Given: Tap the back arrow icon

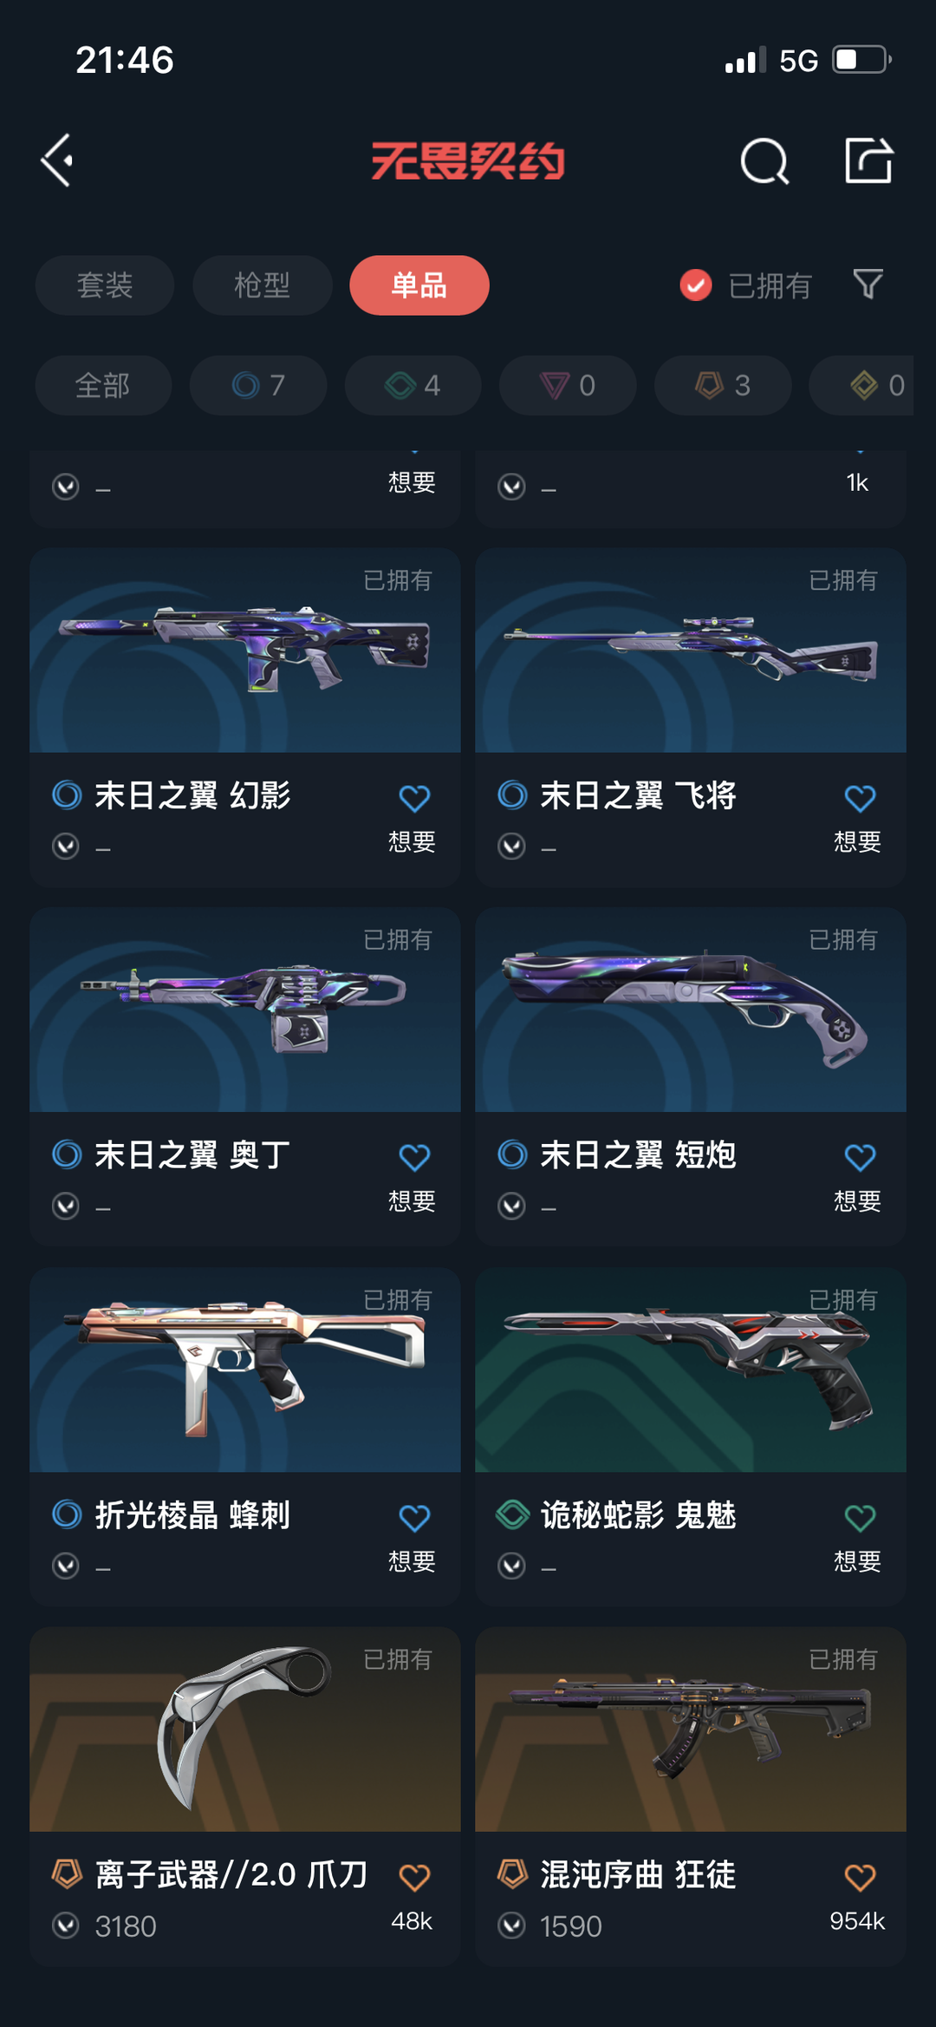Looking at the screenshot, I should (x=57, y=160).
